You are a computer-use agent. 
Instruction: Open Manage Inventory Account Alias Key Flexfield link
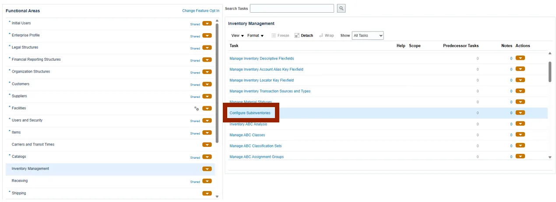(x=266, y=69)
